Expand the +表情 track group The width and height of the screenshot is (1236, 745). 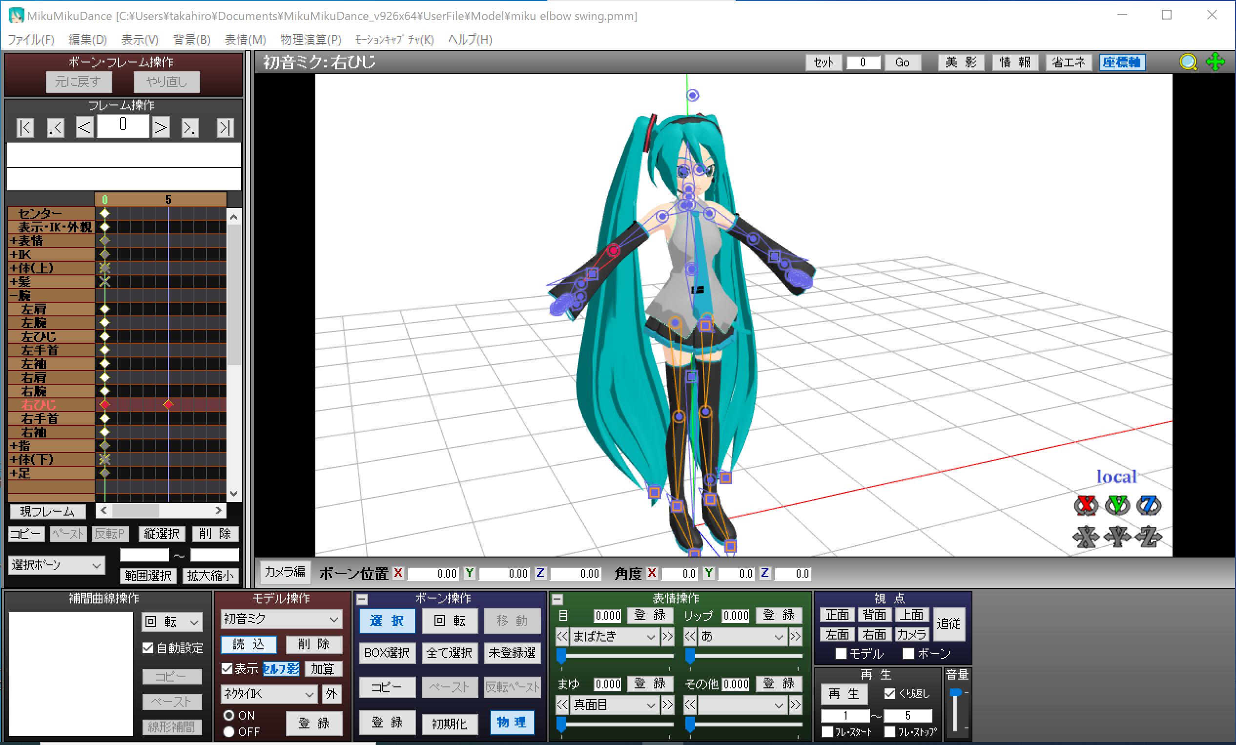point(13,241)
